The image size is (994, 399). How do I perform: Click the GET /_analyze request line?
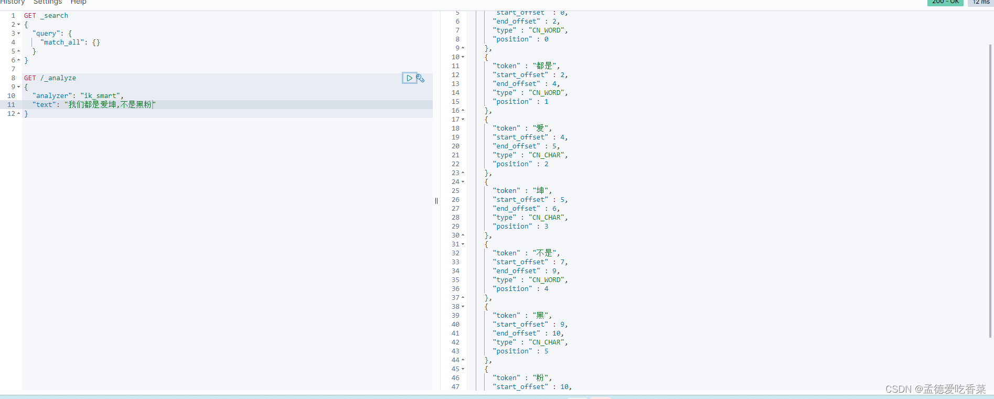(50, 78)
